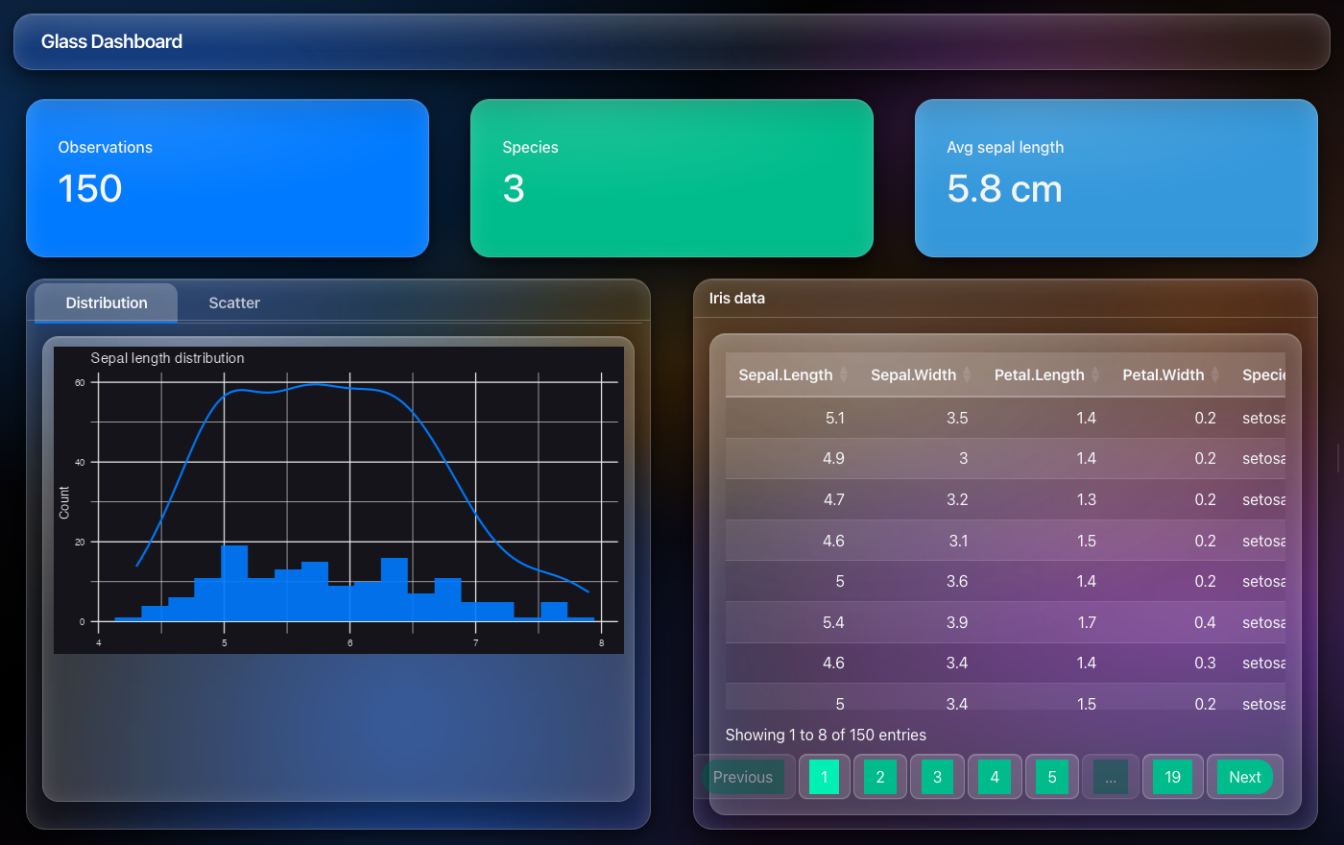Click the Species 3 value card
The image size is (1344, 845).
click(x=672, y=178)
